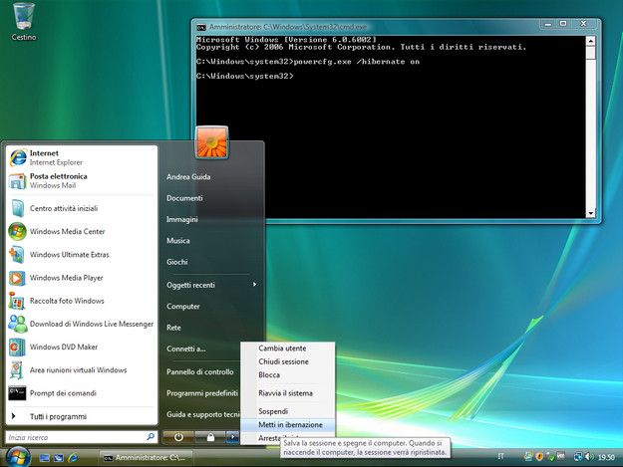Select Chiudi sessione in power menu
The height and width of the screenshot is (467, 623).
pos(288,361)
